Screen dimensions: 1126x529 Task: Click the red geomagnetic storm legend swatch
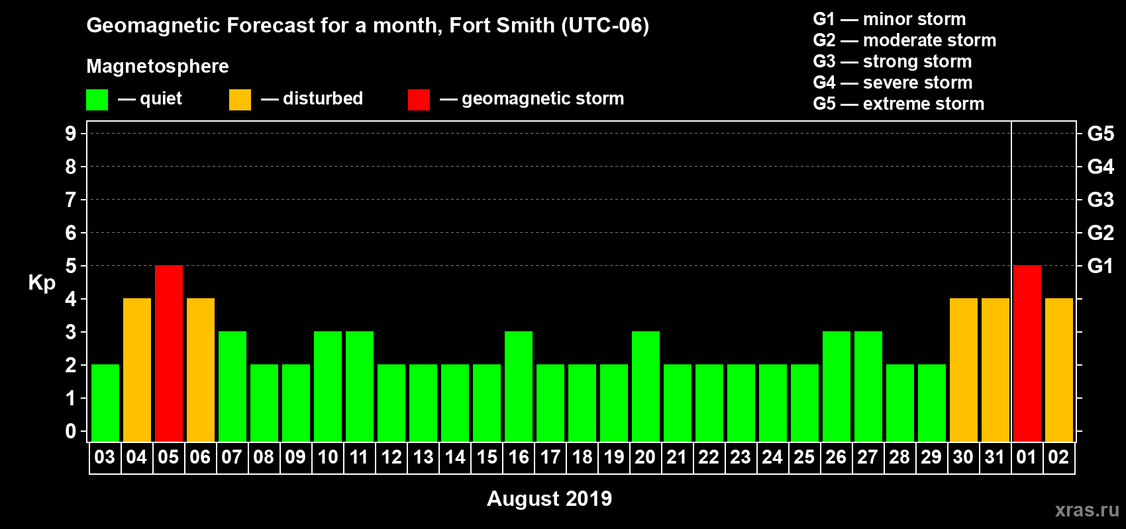point(419,100)
